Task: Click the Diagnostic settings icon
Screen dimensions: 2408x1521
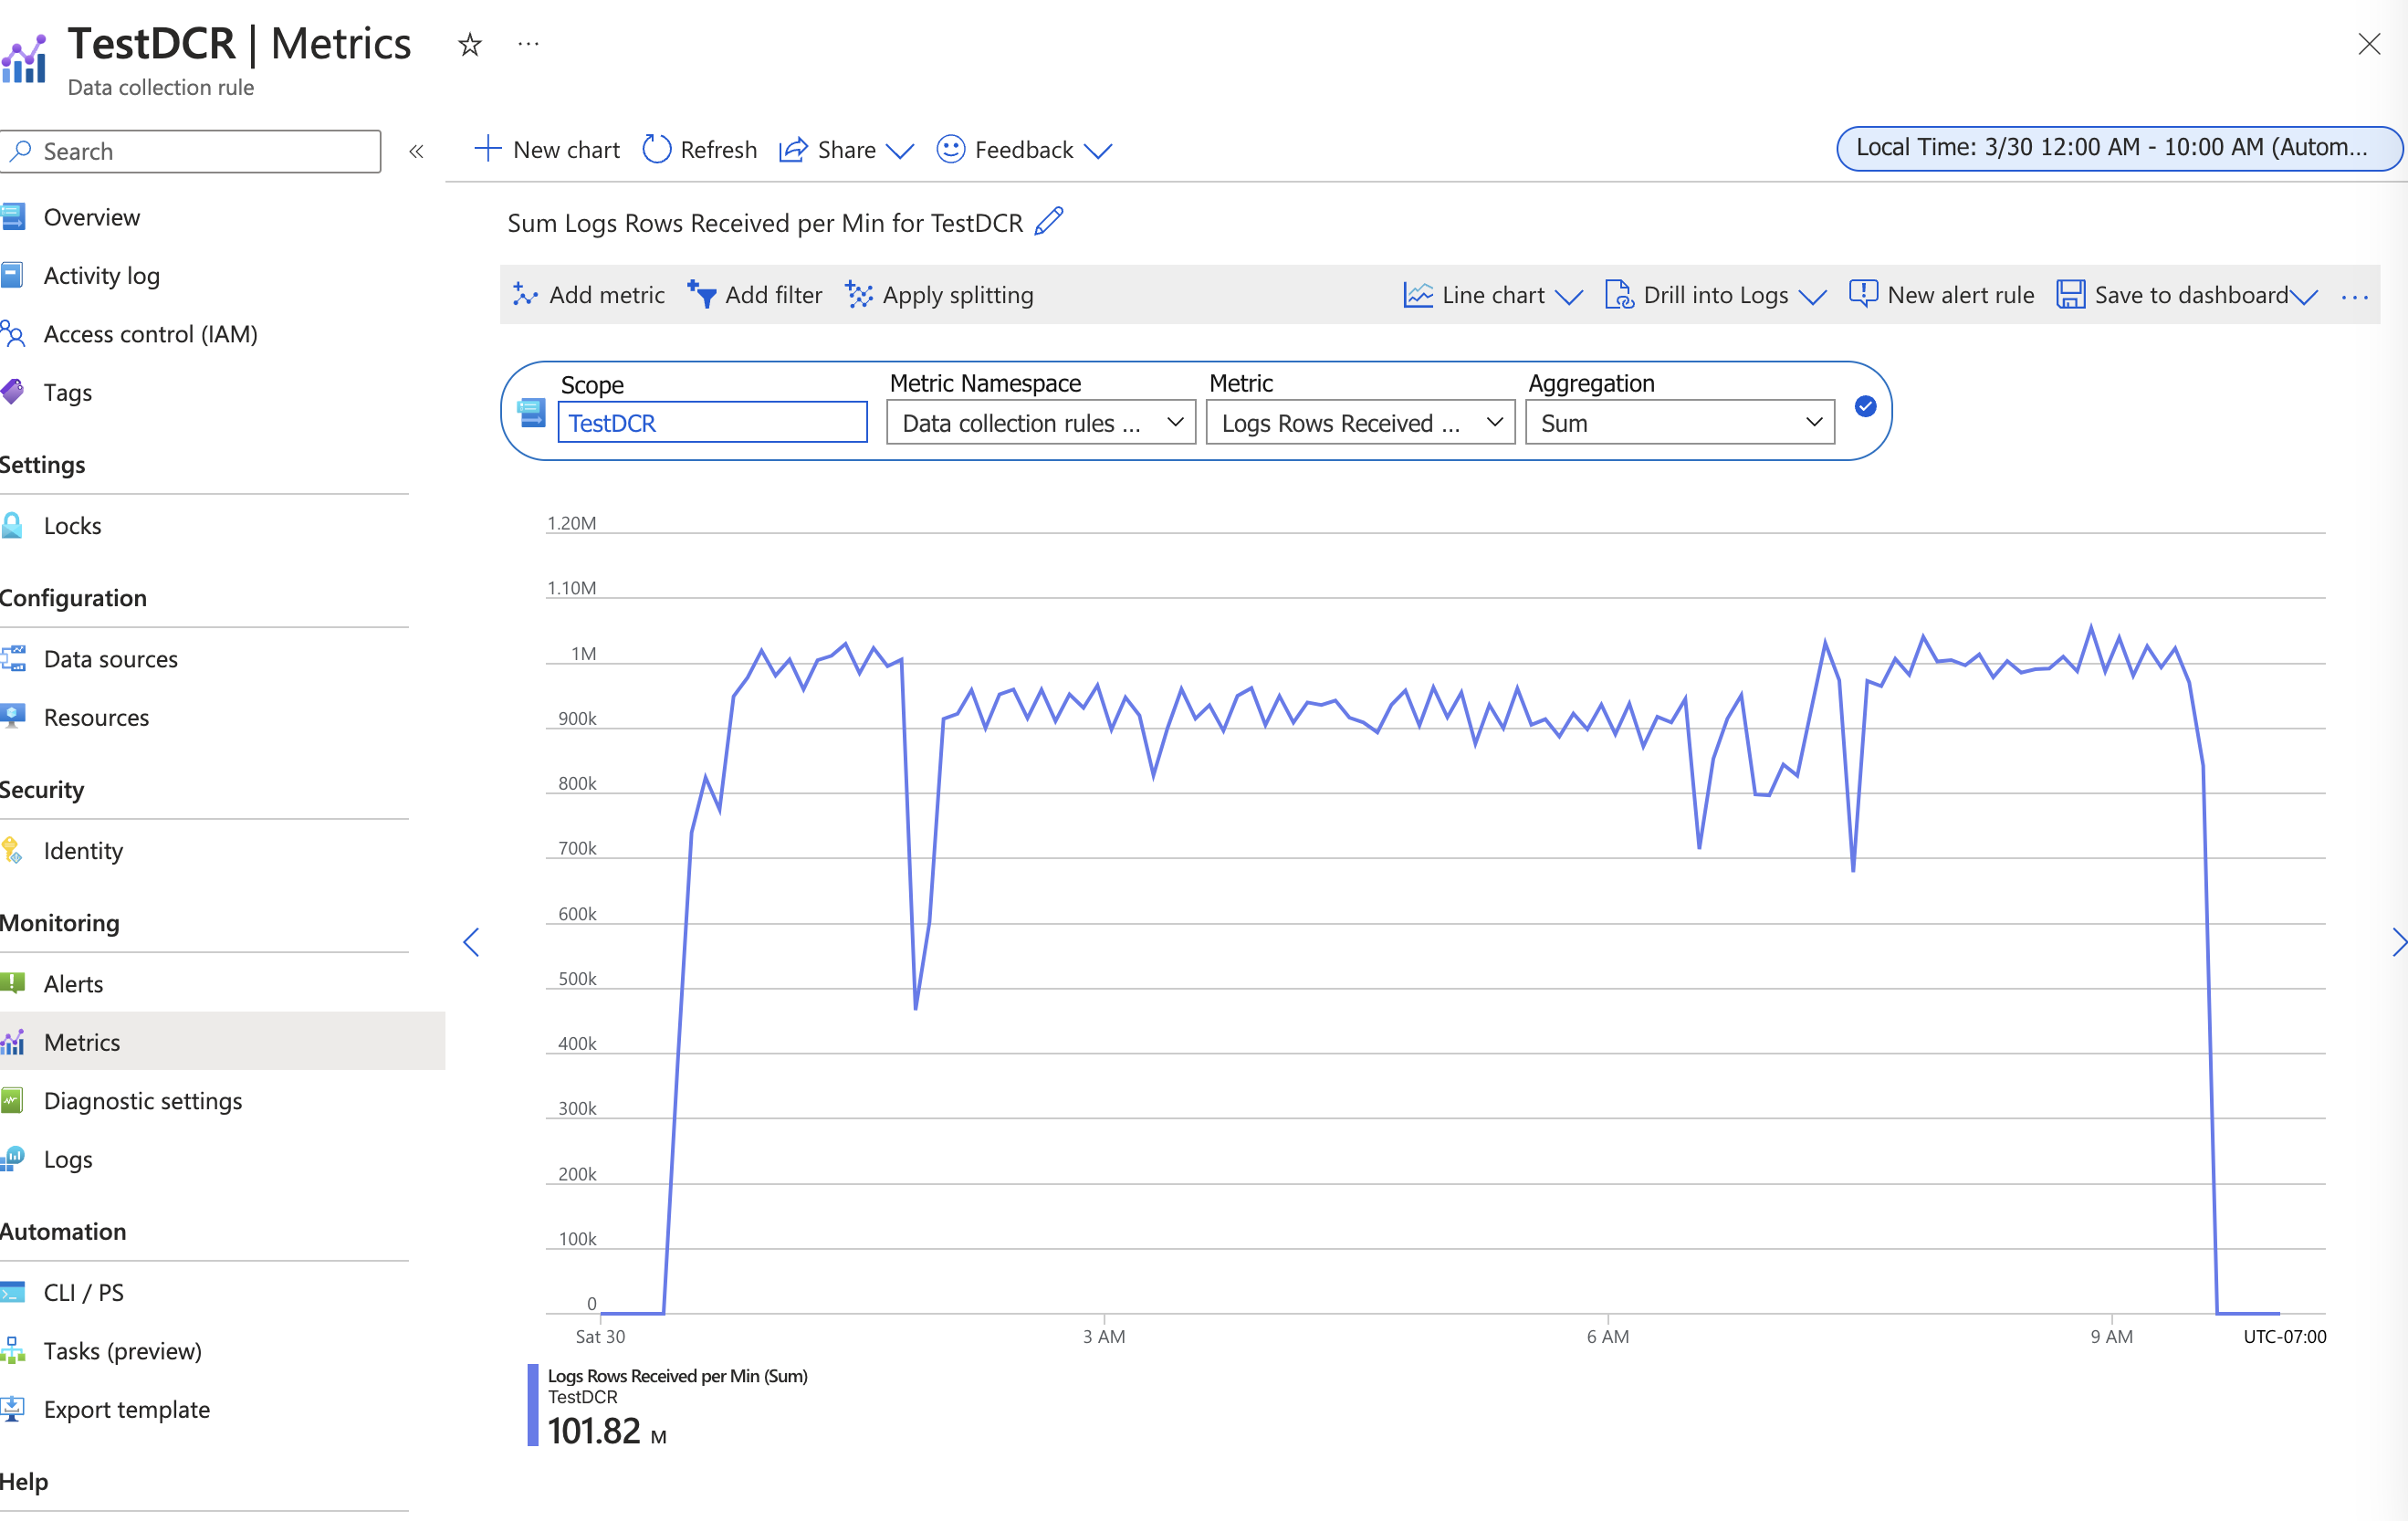Action: coord(12,1101)
